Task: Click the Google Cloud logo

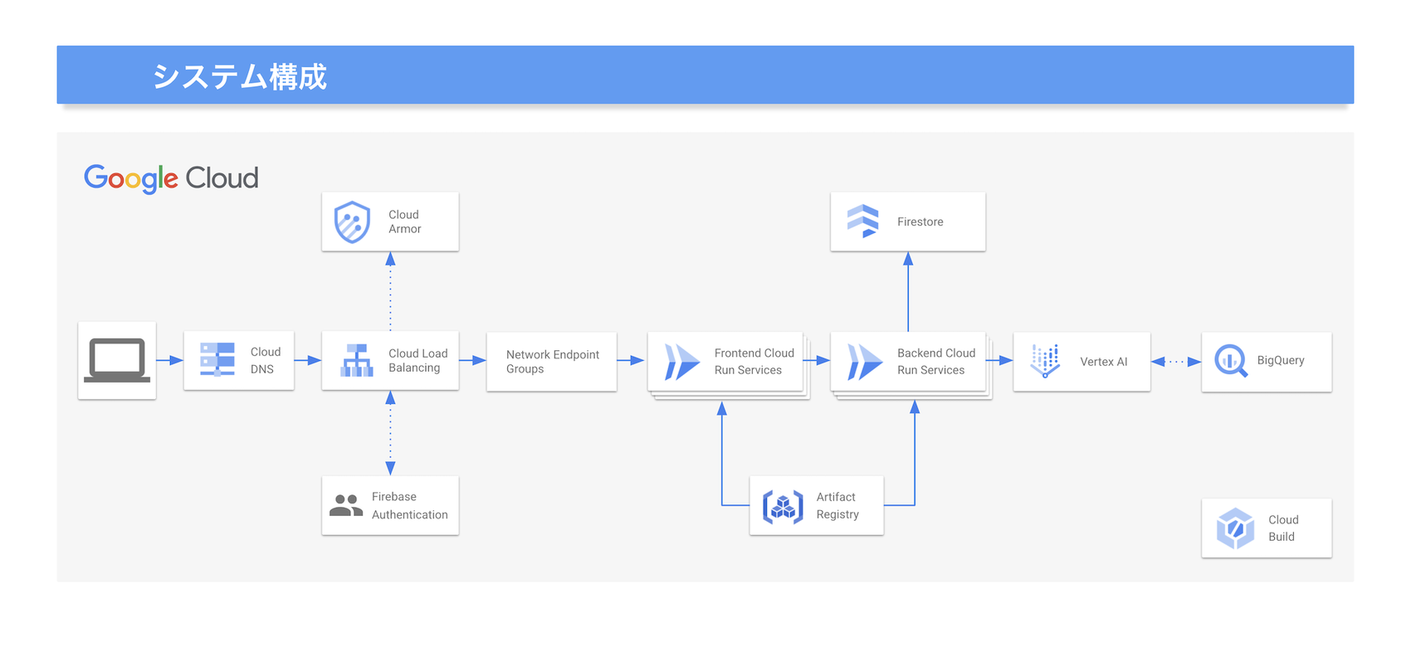Action: tap(171, 178)
